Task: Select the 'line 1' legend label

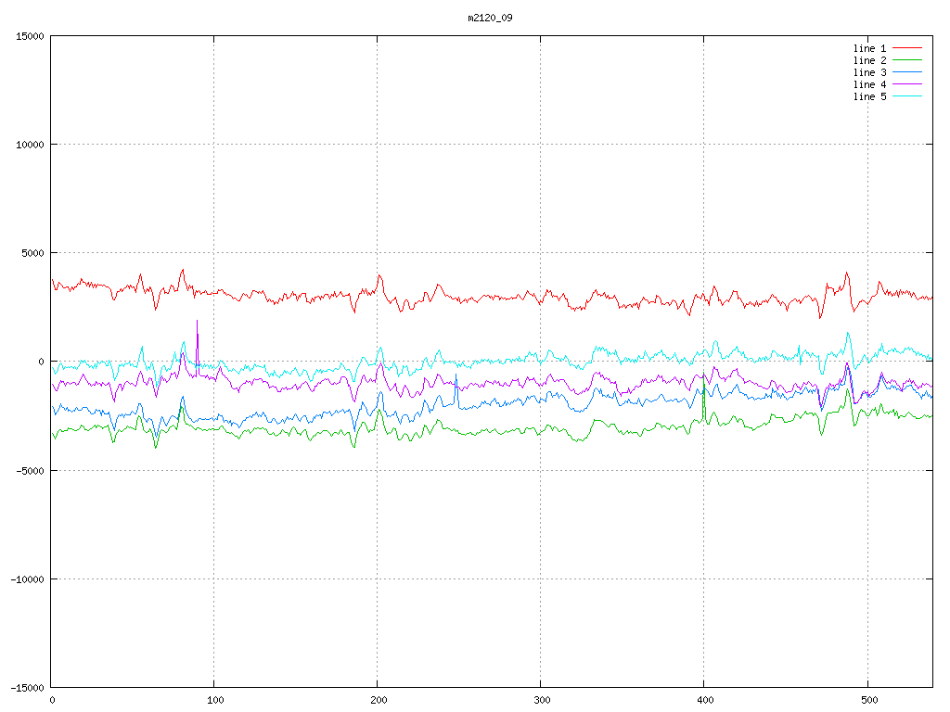Action: pos(869,48)
